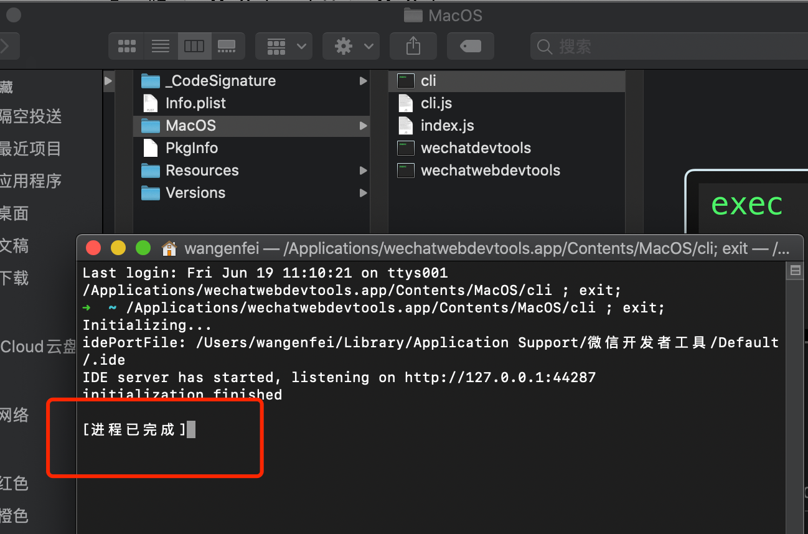808x534 pixels.
Task: Click the exec preview thumbnail
Action: click(747, 205)
